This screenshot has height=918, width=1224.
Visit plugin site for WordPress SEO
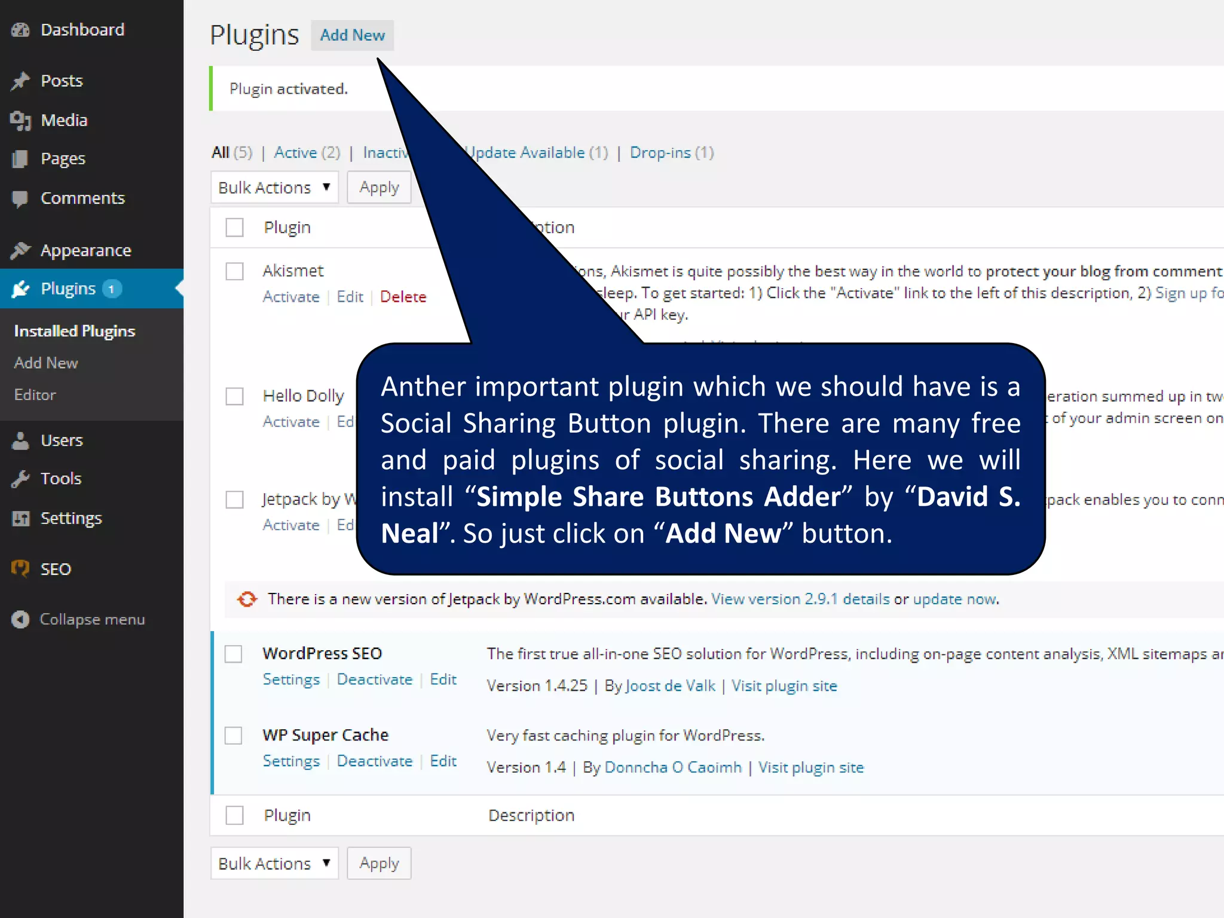(x=784, y=686)
